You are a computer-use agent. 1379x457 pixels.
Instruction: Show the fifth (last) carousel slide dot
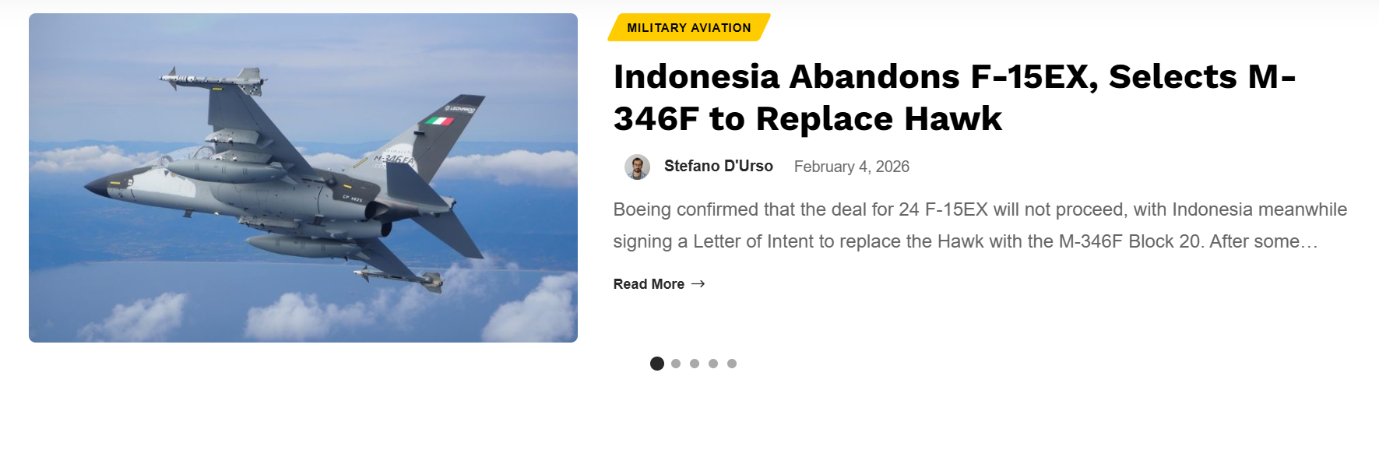click(732, 364)
